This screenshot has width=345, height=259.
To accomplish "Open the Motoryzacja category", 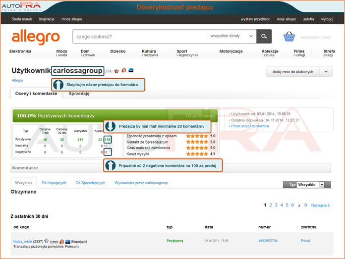I will click(231, 51).
